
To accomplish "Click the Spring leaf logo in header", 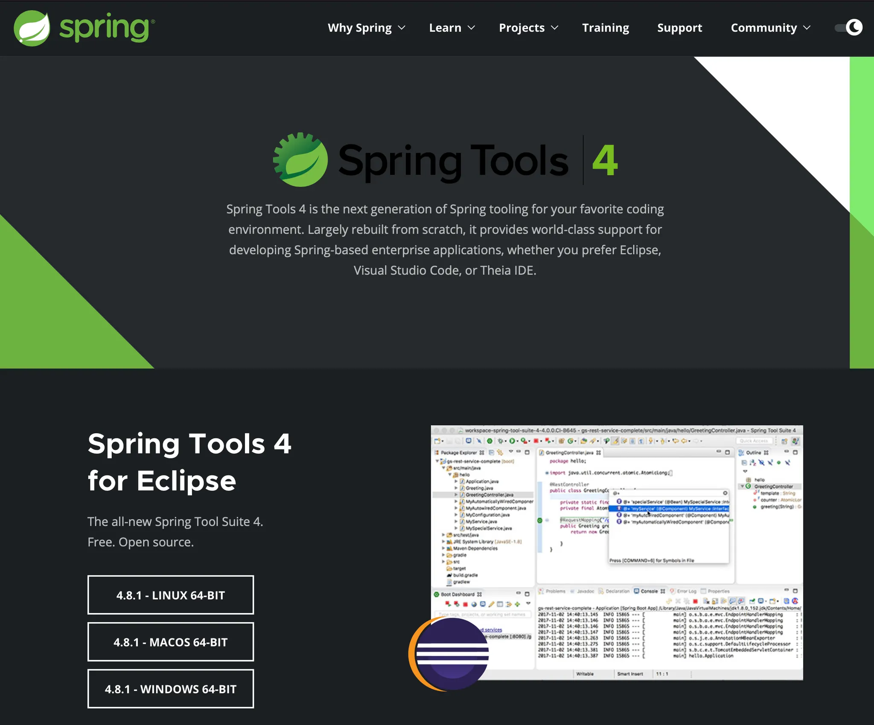I will [32, 28].
